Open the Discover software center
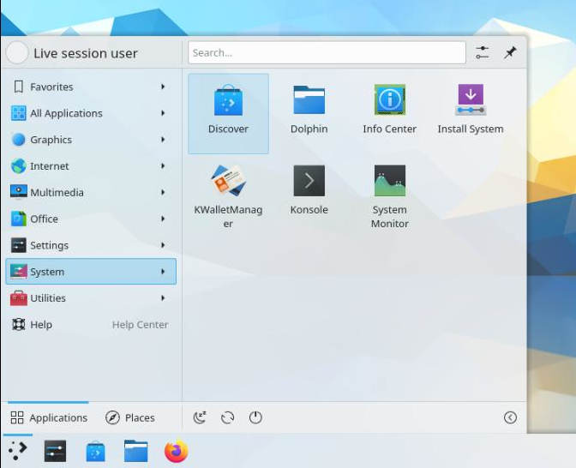576x468 pixels. [x=228, y=112]
